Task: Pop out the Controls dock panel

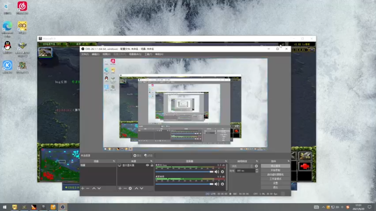Action: pos(289,161)
